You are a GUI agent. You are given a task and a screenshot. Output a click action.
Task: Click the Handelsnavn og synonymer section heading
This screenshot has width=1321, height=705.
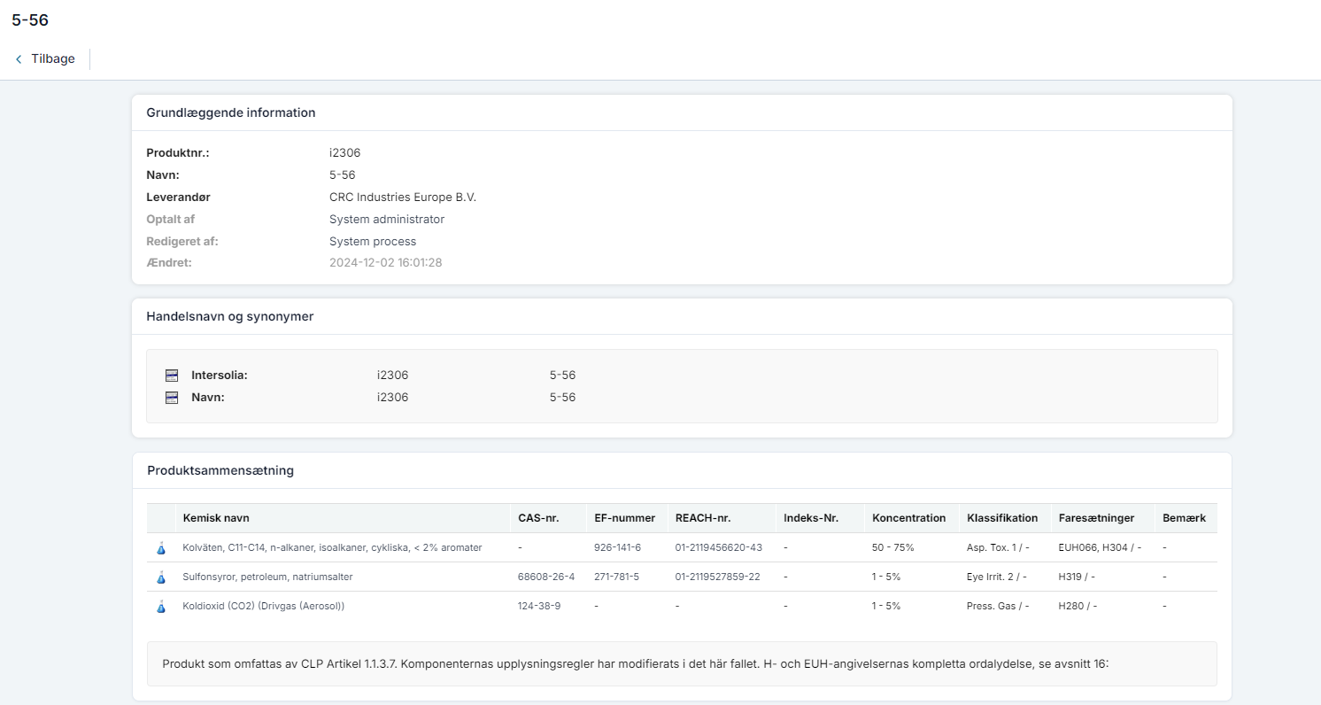point(229,316)
